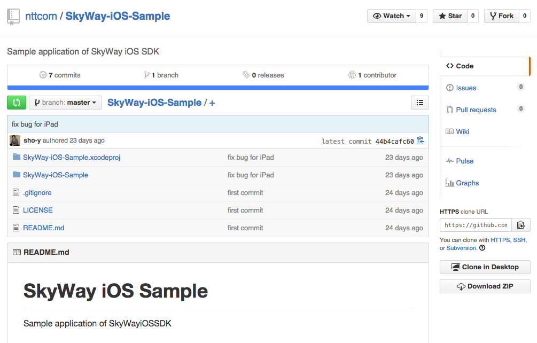
Task: Open Graphs via the bar chart icon
Action: (x=449, y=183)
